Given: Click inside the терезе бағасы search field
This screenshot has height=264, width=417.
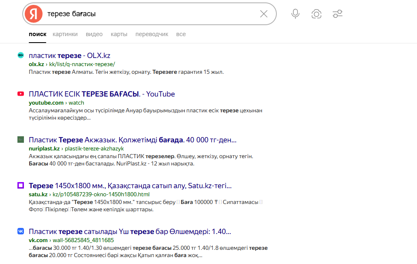Looking at the screenshot, I should coord(152,14).
